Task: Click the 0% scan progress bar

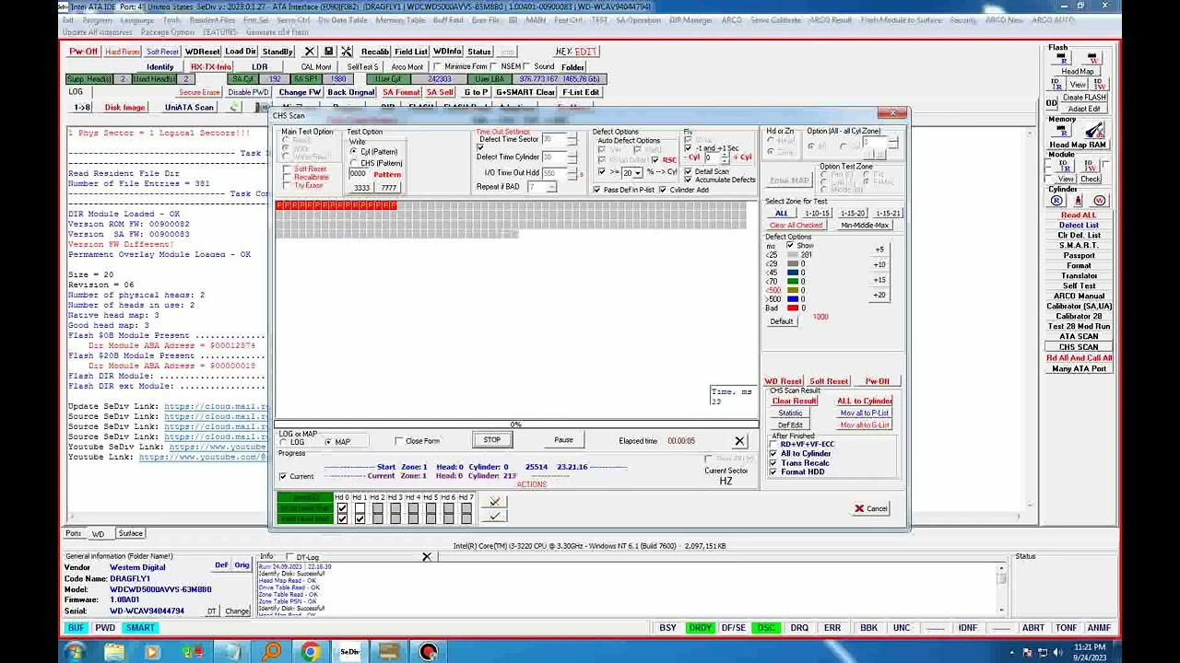Action: (515, 425)
